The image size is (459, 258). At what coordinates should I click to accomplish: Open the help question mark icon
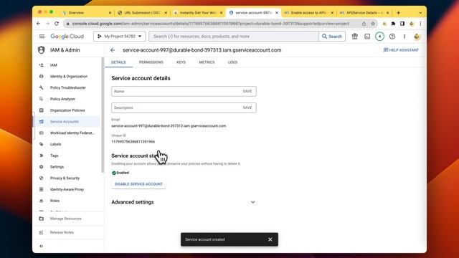(392, 37)
